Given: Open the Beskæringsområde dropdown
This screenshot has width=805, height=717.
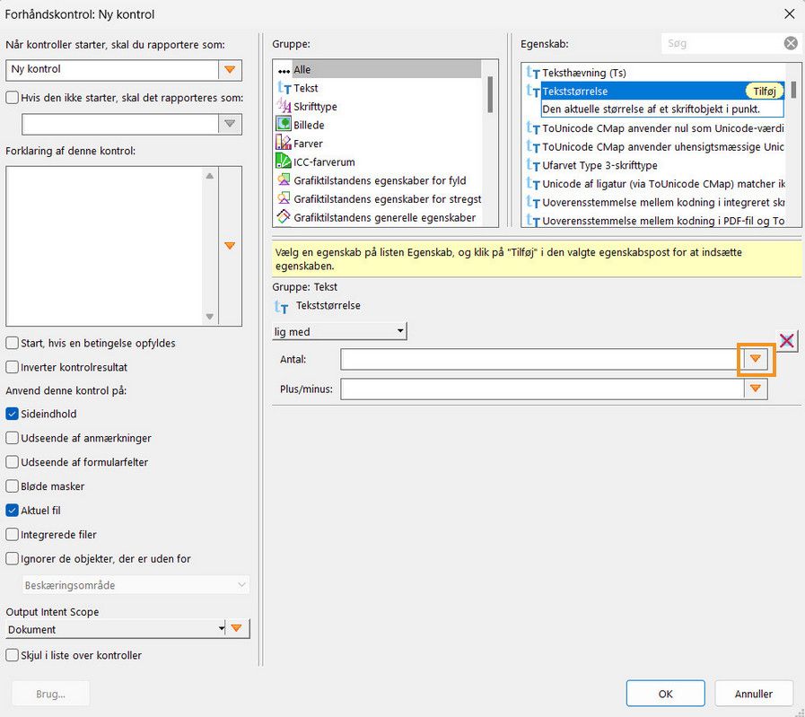Looking at the screenshot, I should [x=136, y=585].
